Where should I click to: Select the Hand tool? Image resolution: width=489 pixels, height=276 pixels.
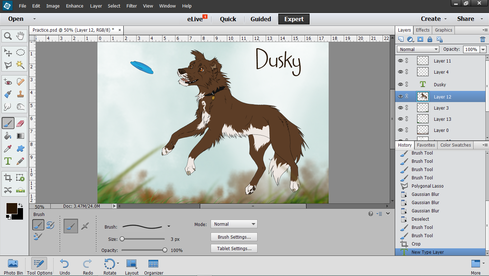20,36
